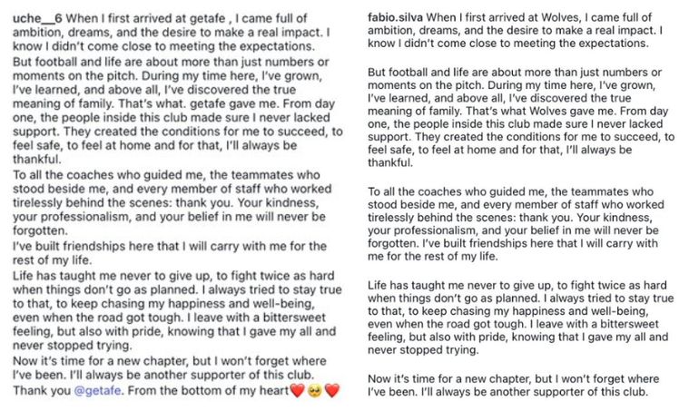Click the last red heart emoji
The height and width of the screenshot is (411, 699).
331,391
